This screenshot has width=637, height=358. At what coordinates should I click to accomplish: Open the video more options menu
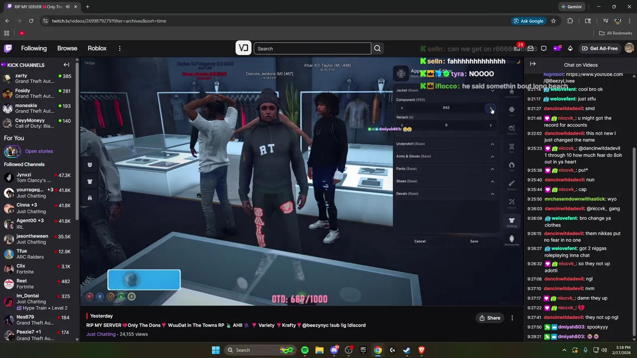pyautogui.click(x=512, y=318)
